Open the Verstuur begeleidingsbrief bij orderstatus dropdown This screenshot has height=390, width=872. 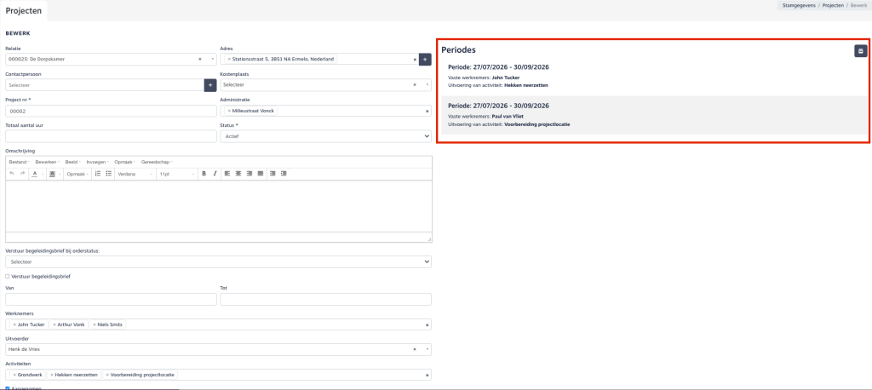[x=219, y=261]
